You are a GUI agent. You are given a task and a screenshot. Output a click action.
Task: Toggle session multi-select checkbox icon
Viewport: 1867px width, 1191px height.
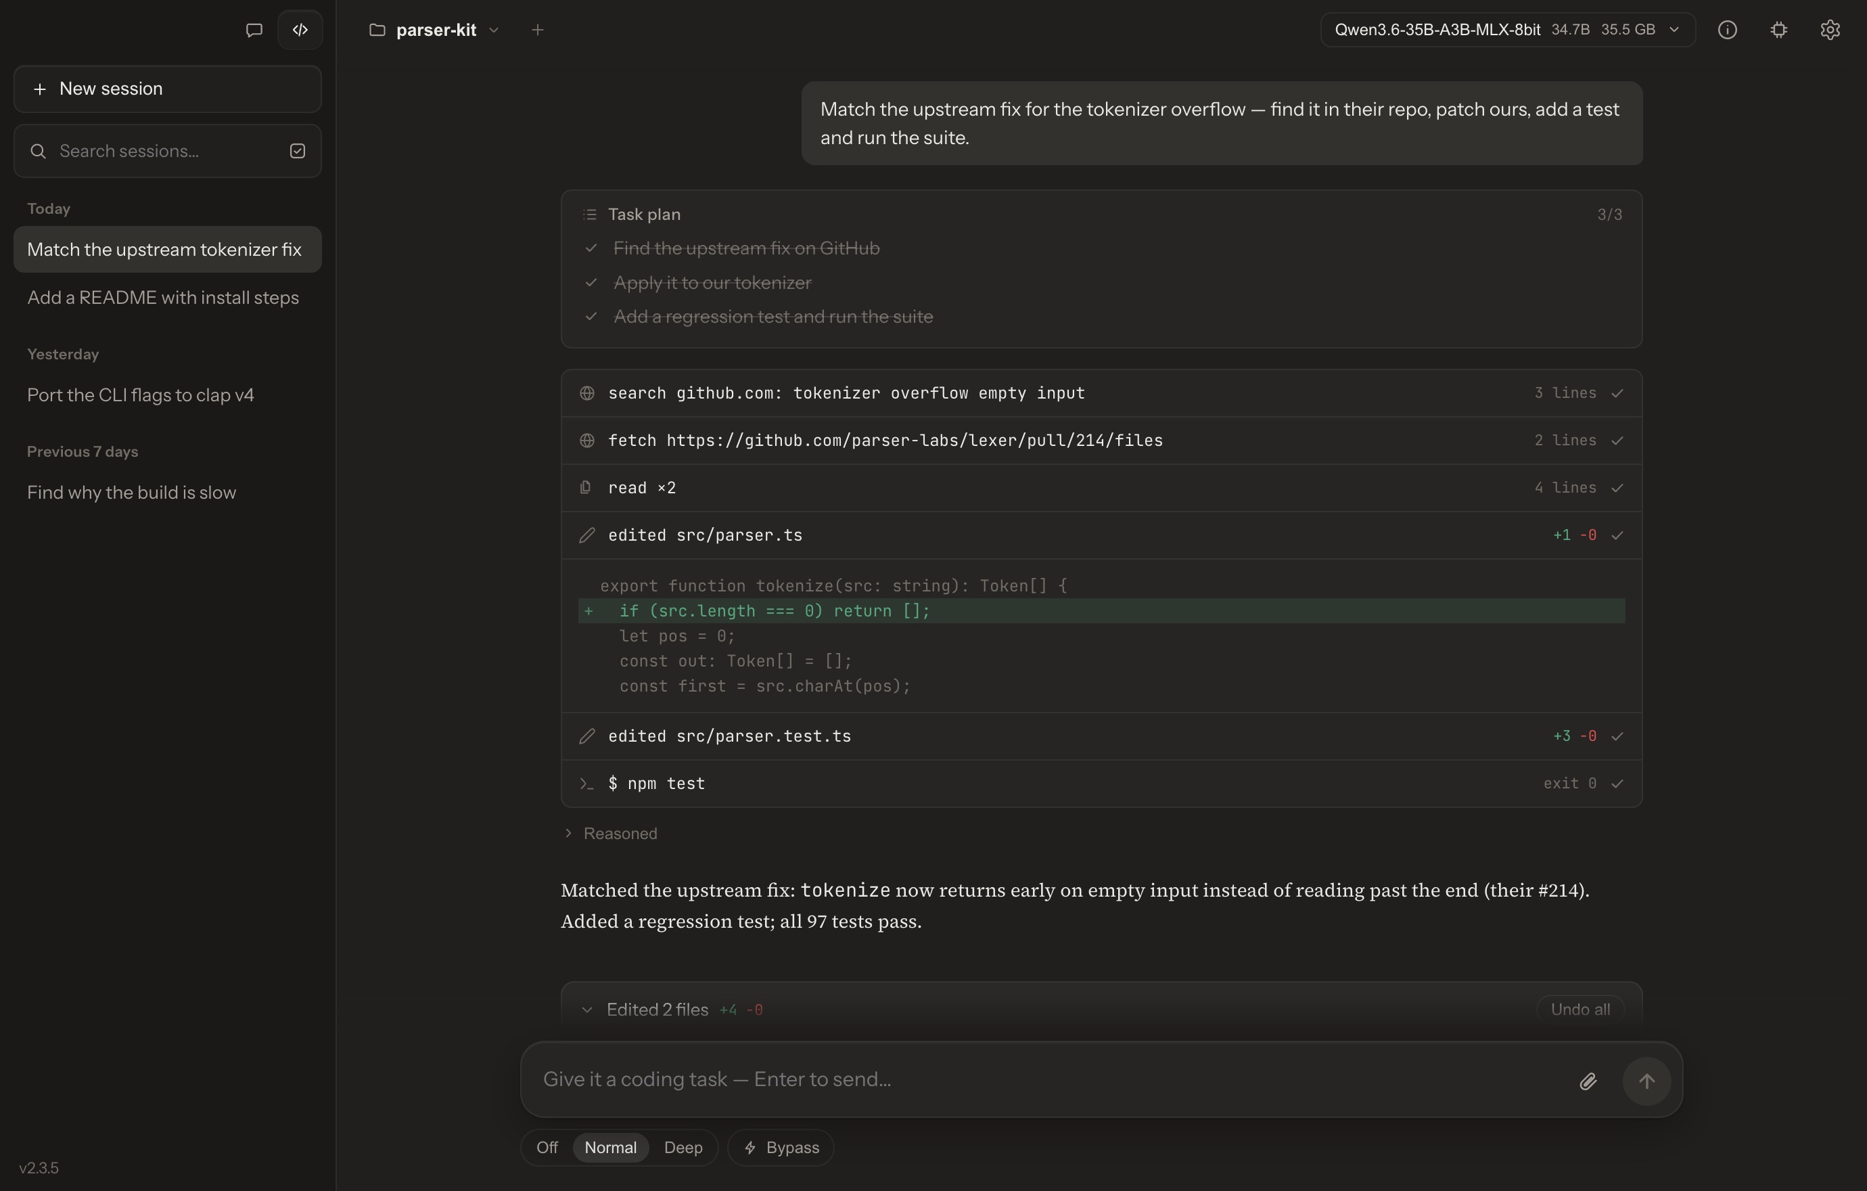coord(298,151)
